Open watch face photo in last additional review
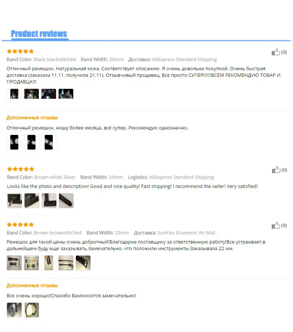293x332 pixels. 14,310
